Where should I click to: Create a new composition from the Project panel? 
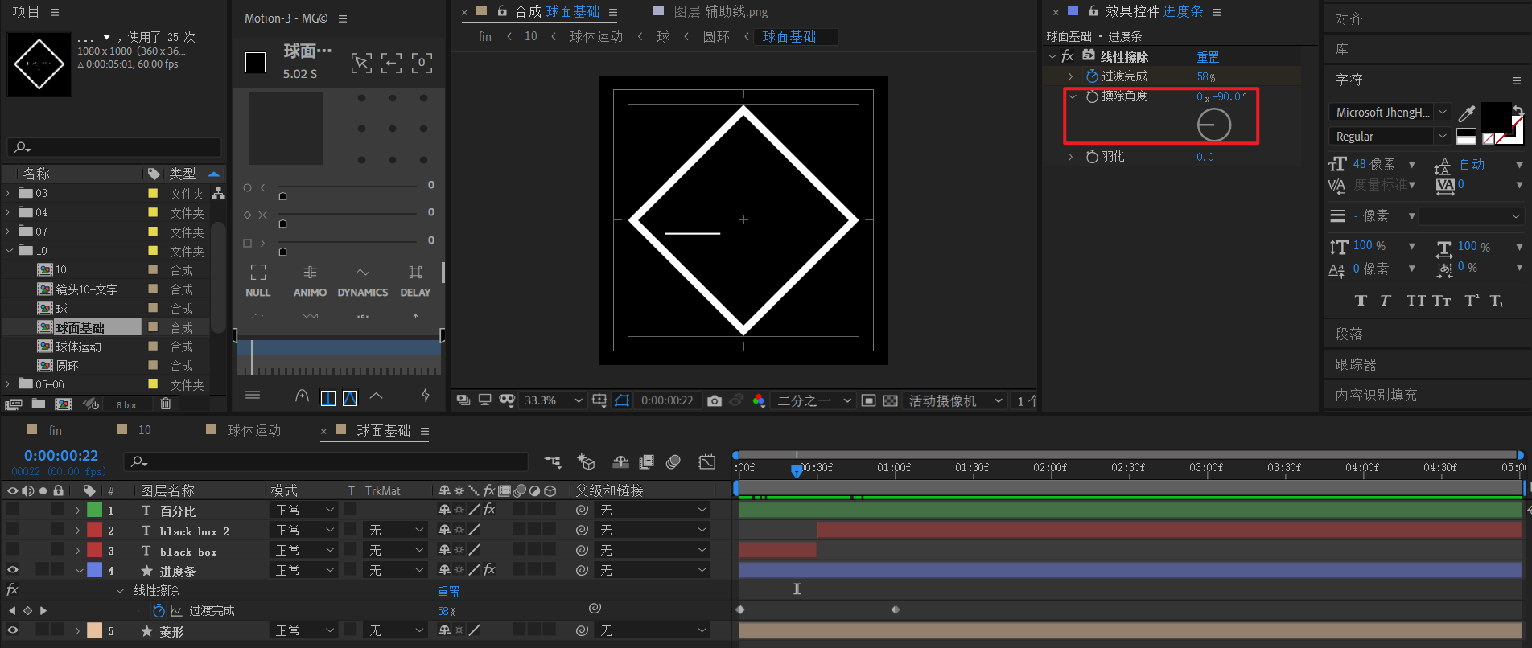[x=64, y=404]
